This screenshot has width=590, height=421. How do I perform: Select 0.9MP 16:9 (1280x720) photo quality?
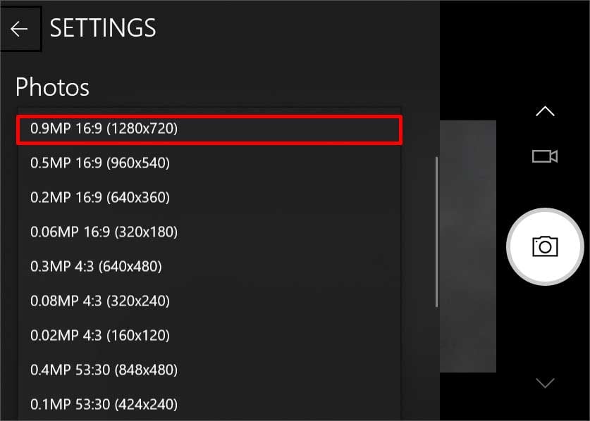point(209,130)
